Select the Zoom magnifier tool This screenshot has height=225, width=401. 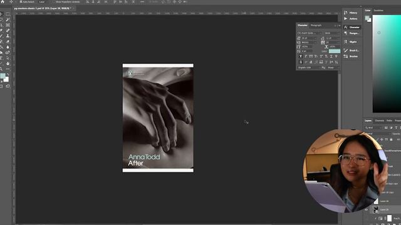[x=1, y=69]
